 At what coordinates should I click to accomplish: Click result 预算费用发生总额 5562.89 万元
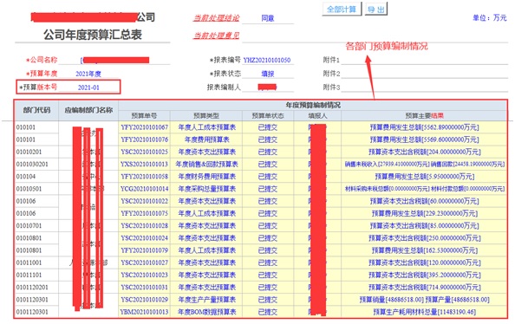(424, 127)
